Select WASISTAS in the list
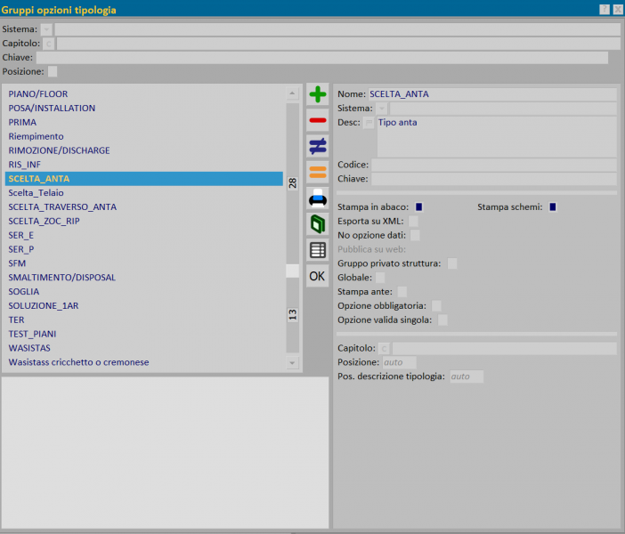This screenshot has width=625, height=534. [x=144, y=348]
